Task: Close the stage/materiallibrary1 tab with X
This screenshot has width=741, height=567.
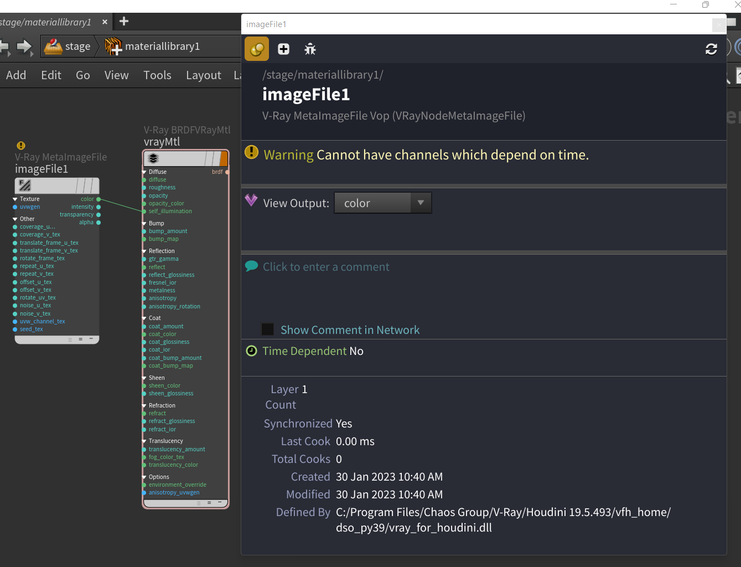Action: [x=105, y=22]
